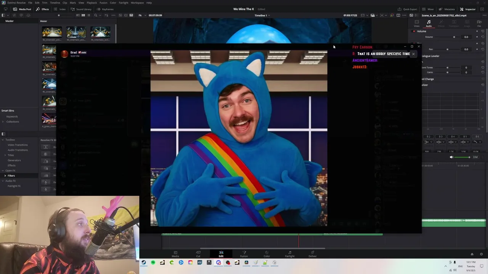Open the File tab in Inspector
Screen dimensions: 488x274
pyautogui.click(x=479, y=24)
